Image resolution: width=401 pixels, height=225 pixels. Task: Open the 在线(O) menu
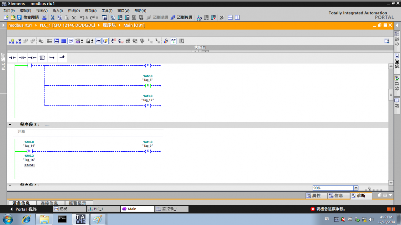(x=74, y=11)
